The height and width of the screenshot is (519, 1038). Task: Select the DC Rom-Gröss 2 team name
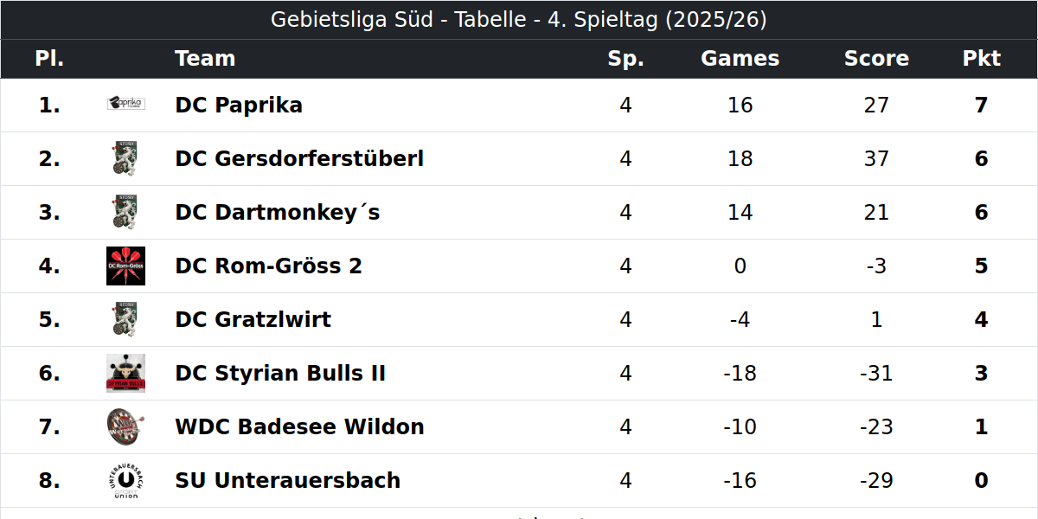(x=268, y=266)
